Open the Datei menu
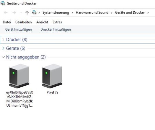 coord(7,22)
